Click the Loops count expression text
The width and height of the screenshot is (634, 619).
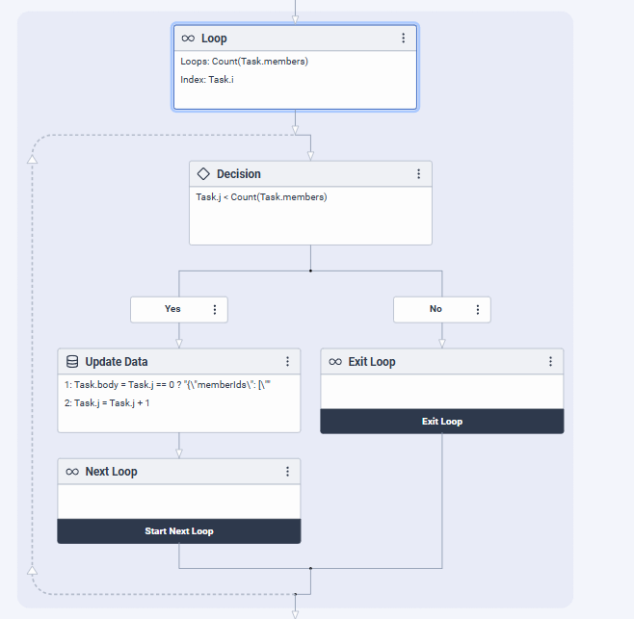(x=244, y=62)
